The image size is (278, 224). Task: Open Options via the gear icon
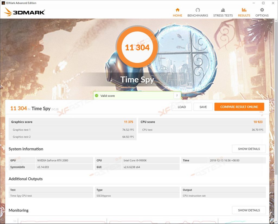click(262, 10)
